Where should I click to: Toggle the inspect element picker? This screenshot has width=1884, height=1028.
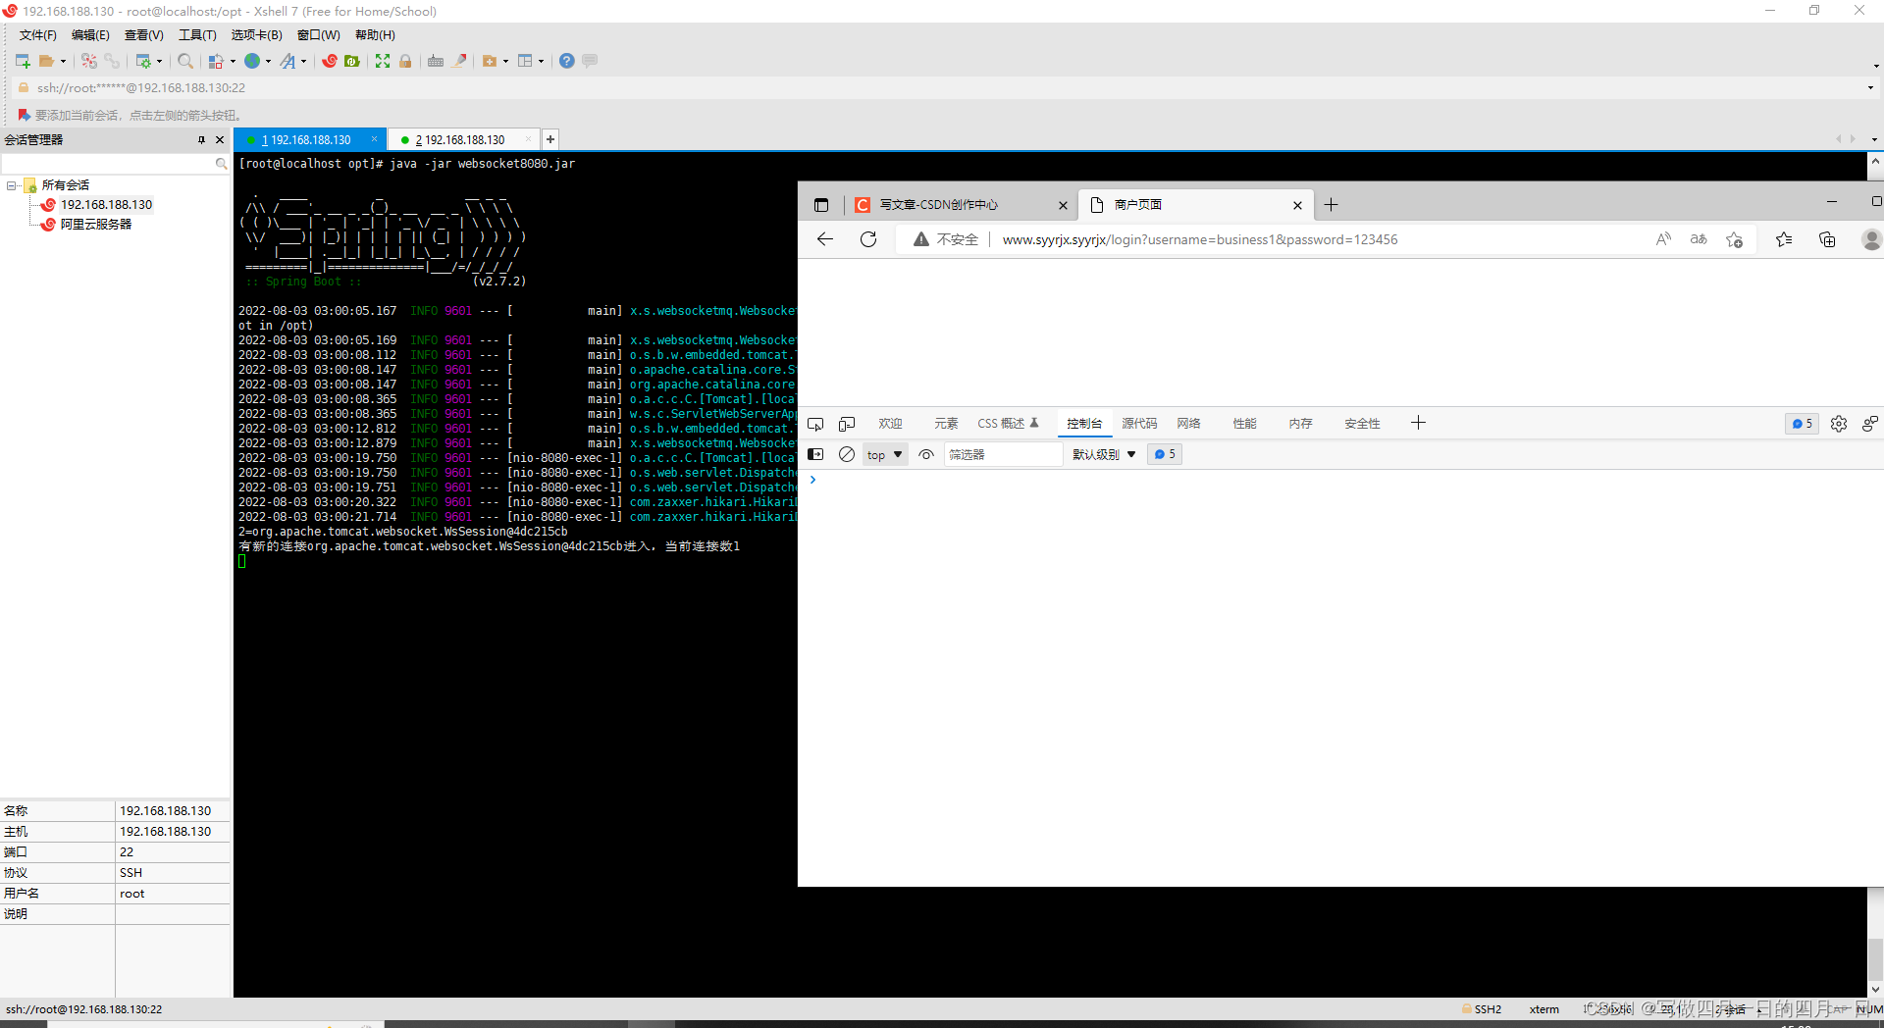pos(815,424)
